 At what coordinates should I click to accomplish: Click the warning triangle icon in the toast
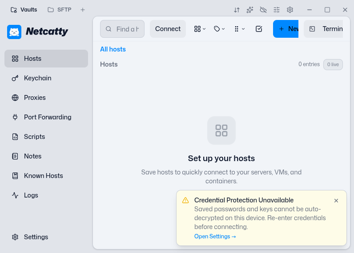[x=185, y=200]
